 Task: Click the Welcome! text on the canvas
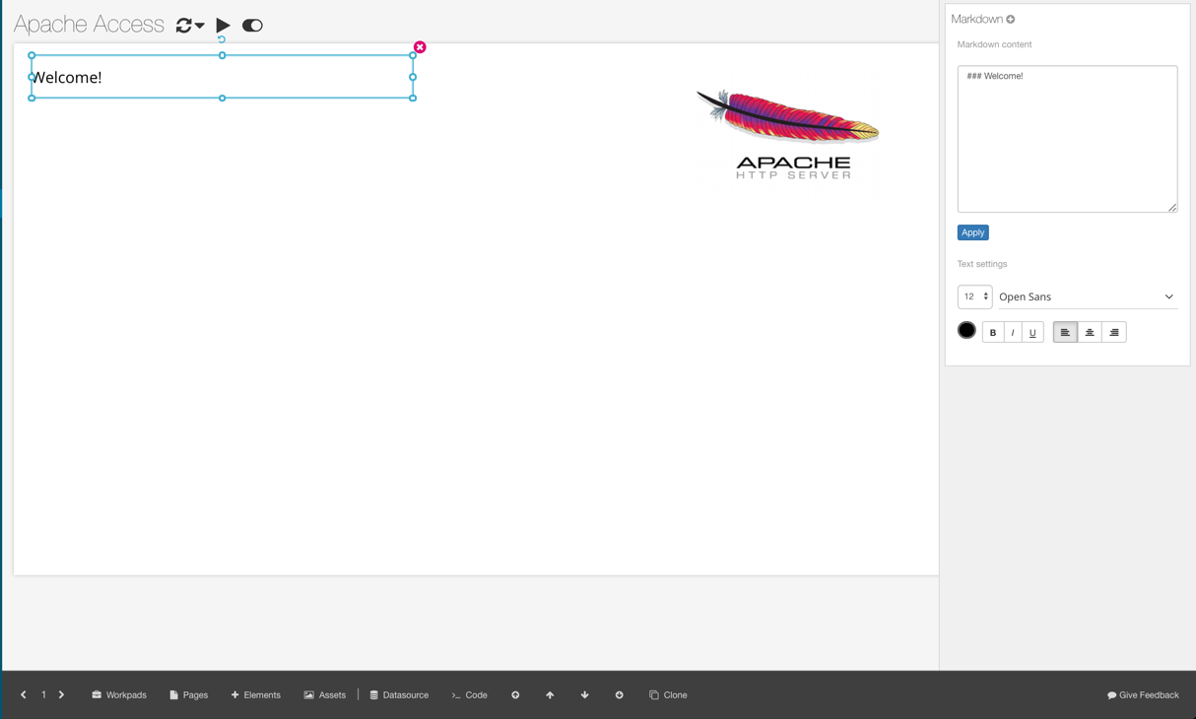pos(67,77)
